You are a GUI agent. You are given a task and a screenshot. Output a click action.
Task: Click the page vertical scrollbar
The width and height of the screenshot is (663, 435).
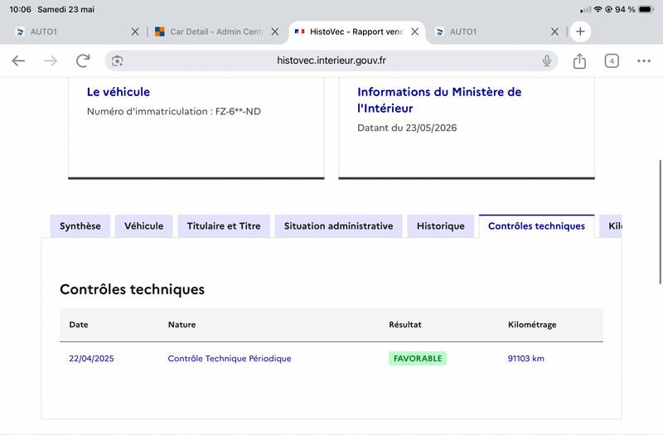660,222
